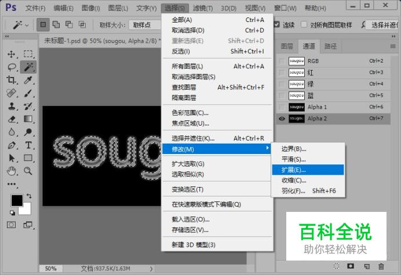Choose 存储选区(V)... menu entry
Viewport: 401px width, 275px height.
(217, 230)
